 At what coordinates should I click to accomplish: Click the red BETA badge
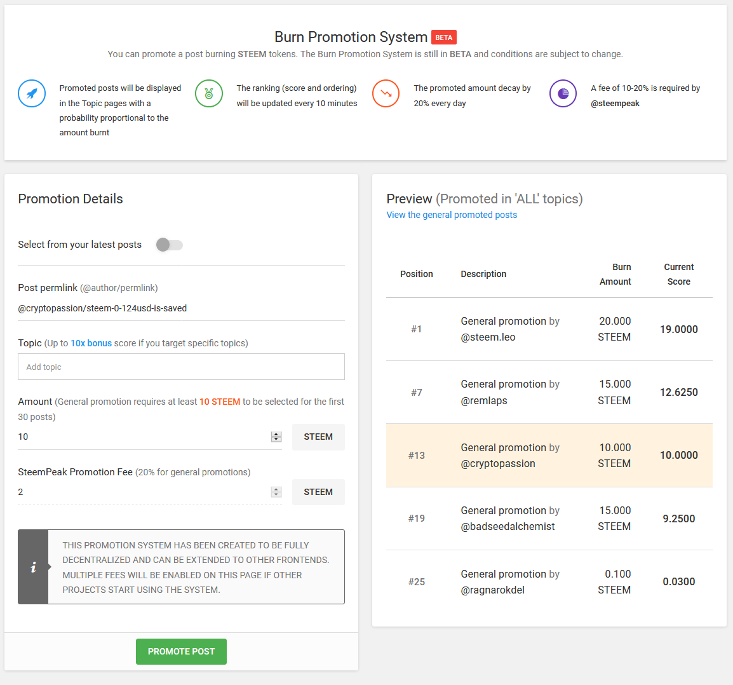click(443, 37)
